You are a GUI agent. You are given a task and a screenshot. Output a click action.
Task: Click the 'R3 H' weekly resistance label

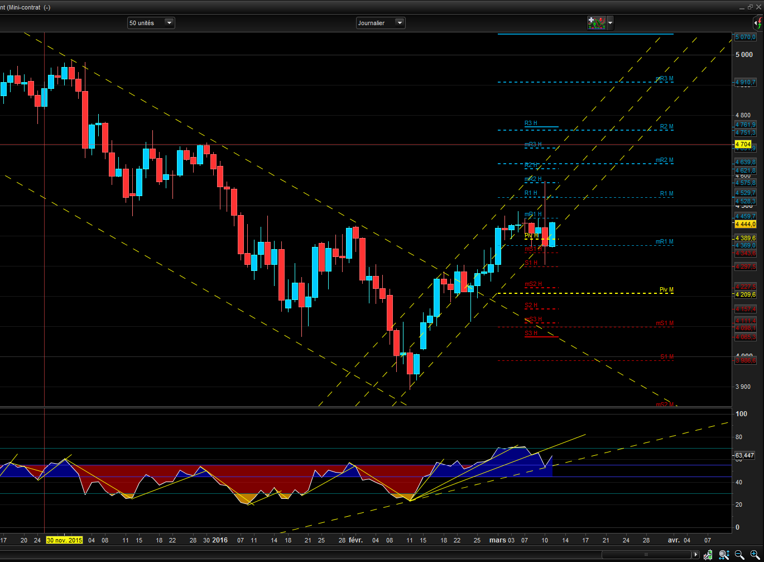pyautogui.click(x=531, y=123)
